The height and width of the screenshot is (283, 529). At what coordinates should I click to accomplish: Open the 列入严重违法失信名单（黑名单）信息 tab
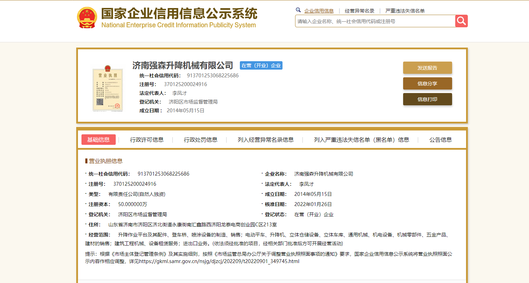(361, 140)
